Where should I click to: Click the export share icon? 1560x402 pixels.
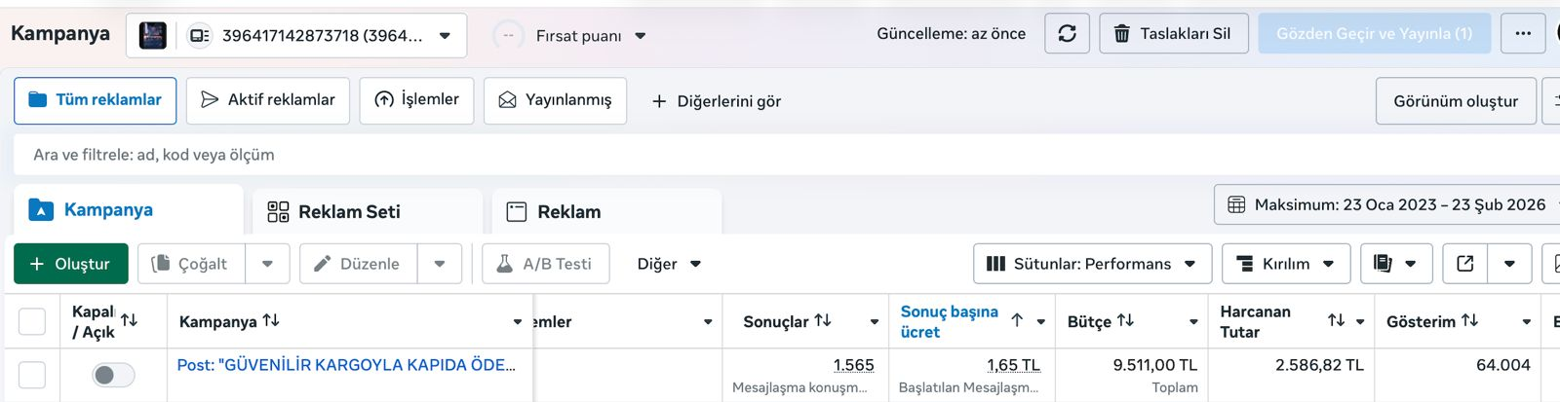click(x=1464, y=264)
